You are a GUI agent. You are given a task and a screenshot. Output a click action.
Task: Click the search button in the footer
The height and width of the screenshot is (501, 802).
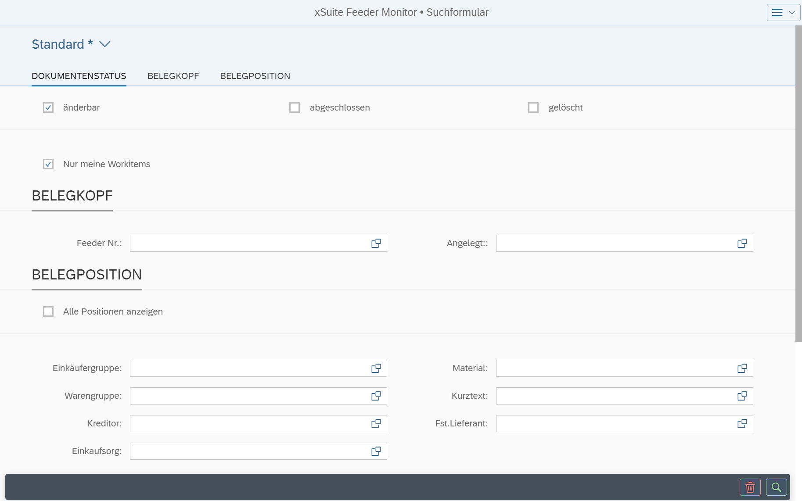[776, 487]
